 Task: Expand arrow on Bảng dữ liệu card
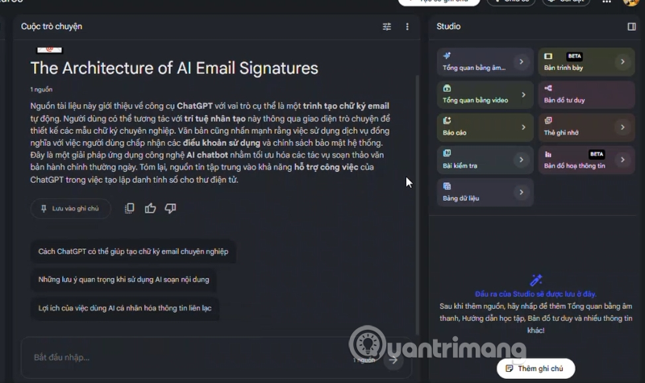click(521, 192)
